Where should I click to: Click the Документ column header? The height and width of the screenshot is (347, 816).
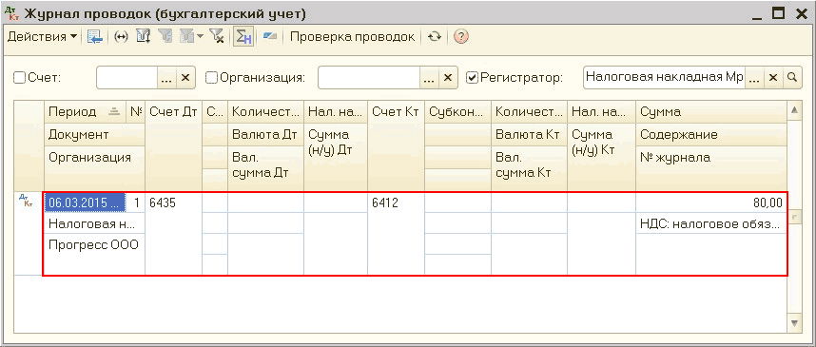(x=95, y=135)
